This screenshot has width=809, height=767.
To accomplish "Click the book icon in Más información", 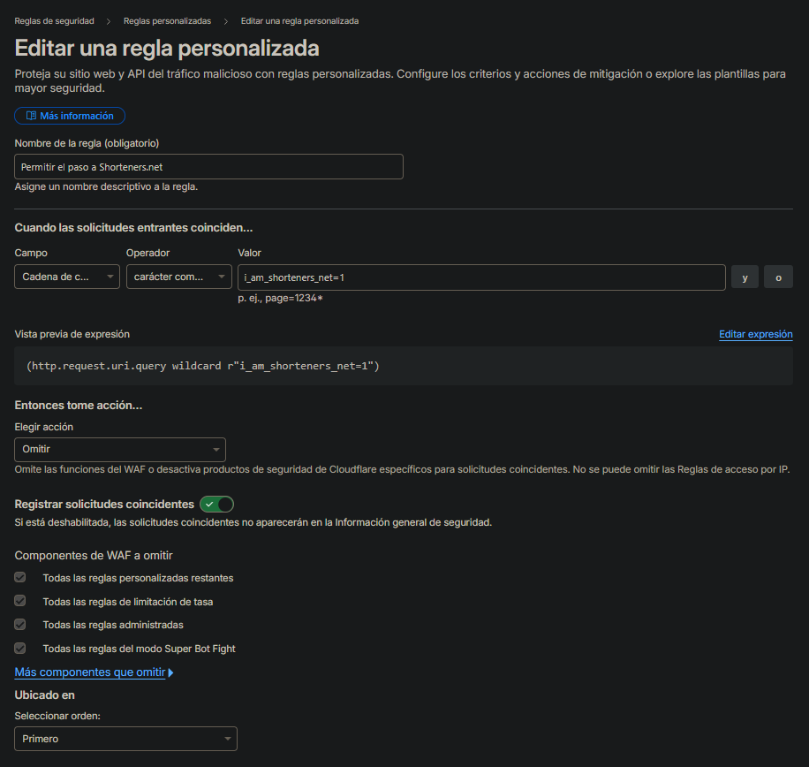I will (x=31, y=116).
